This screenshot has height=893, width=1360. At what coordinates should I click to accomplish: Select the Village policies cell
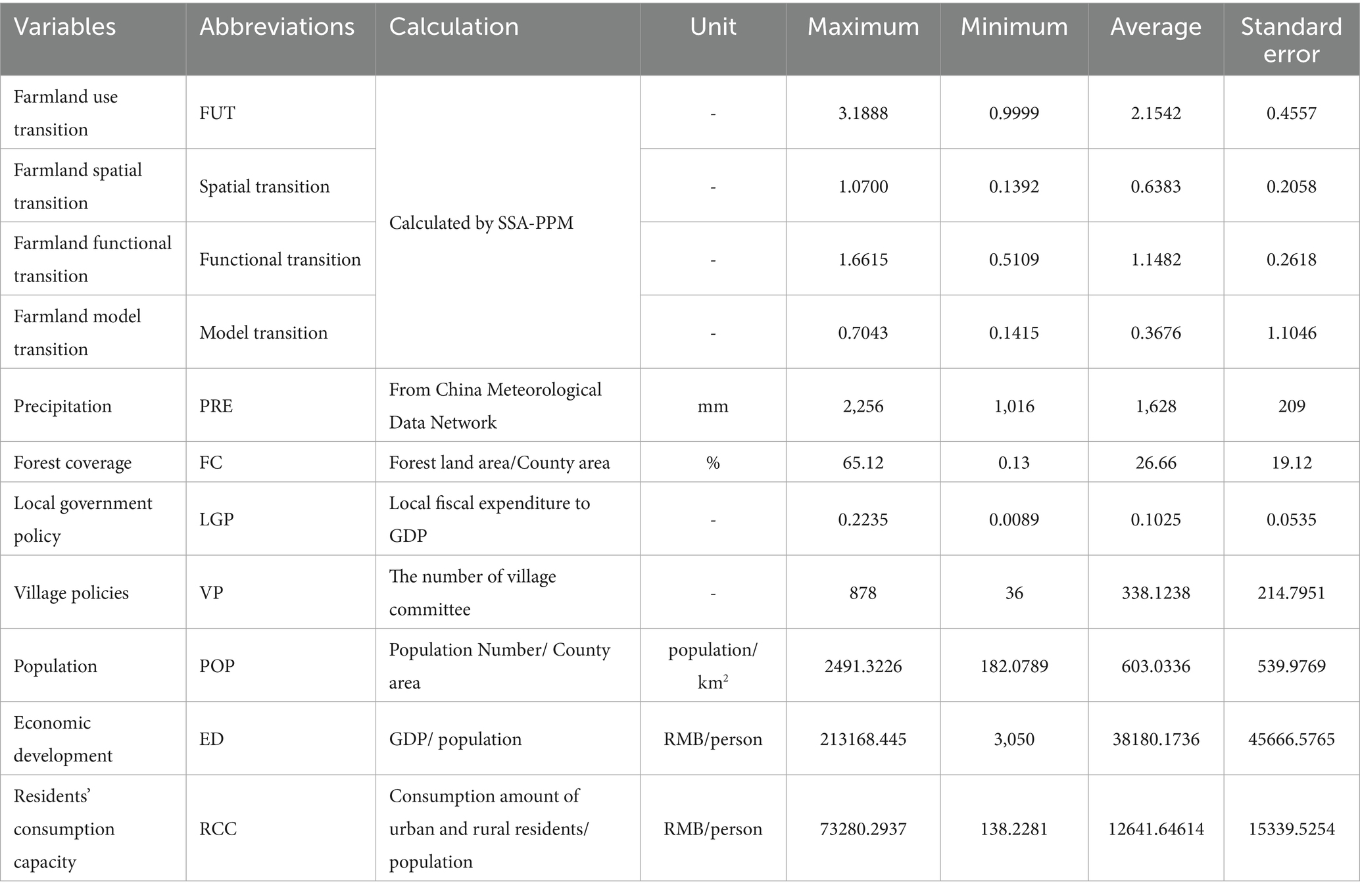71,593
